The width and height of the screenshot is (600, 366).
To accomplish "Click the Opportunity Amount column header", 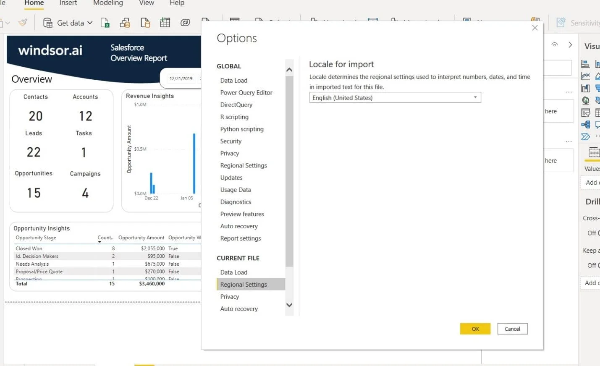I will [141, 238].
